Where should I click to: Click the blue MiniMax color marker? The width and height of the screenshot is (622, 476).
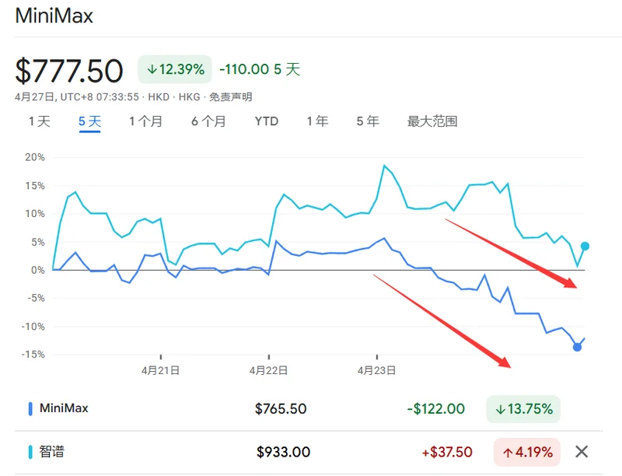pyautogui.click(x=30, y=408)
